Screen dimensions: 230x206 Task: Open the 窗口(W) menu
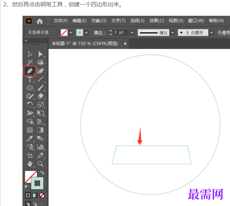pyautogui.click(x=196, y=21)
